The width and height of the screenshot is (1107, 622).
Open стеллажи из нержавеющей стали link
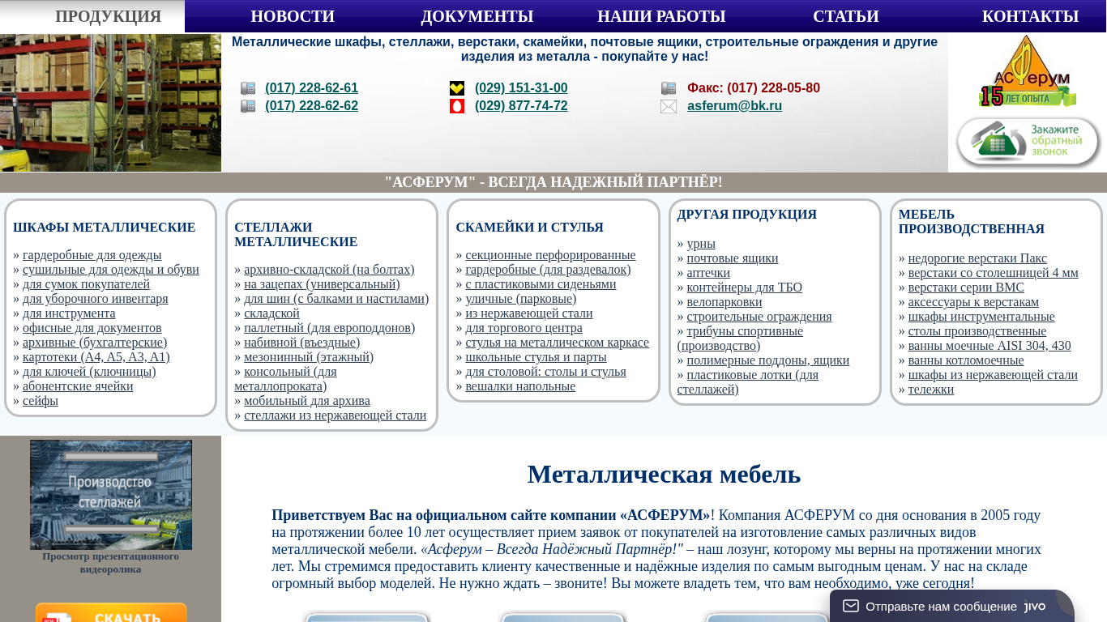[x=335, y=415]
